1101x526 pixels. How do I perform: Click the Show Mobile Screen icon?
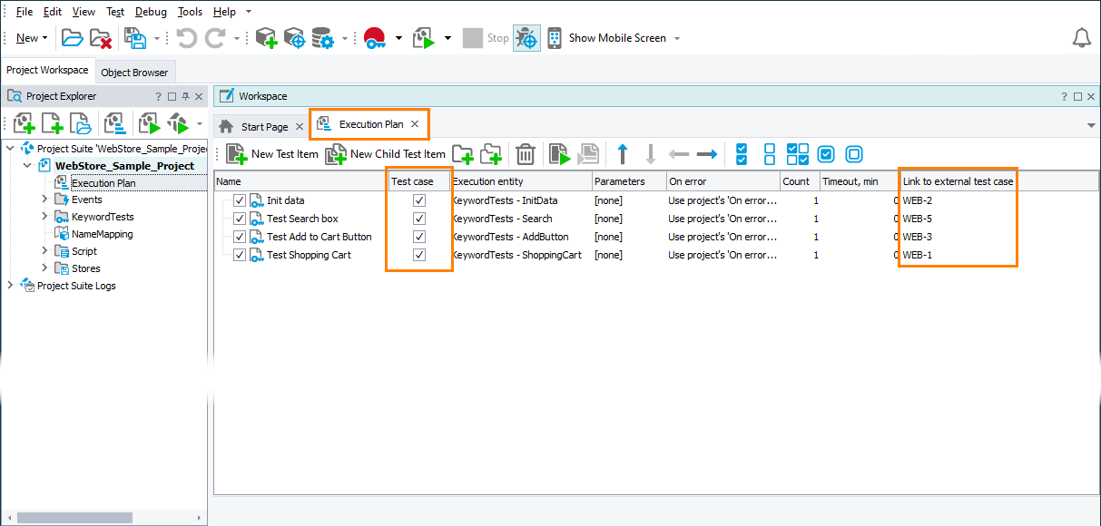pos(554,37)
